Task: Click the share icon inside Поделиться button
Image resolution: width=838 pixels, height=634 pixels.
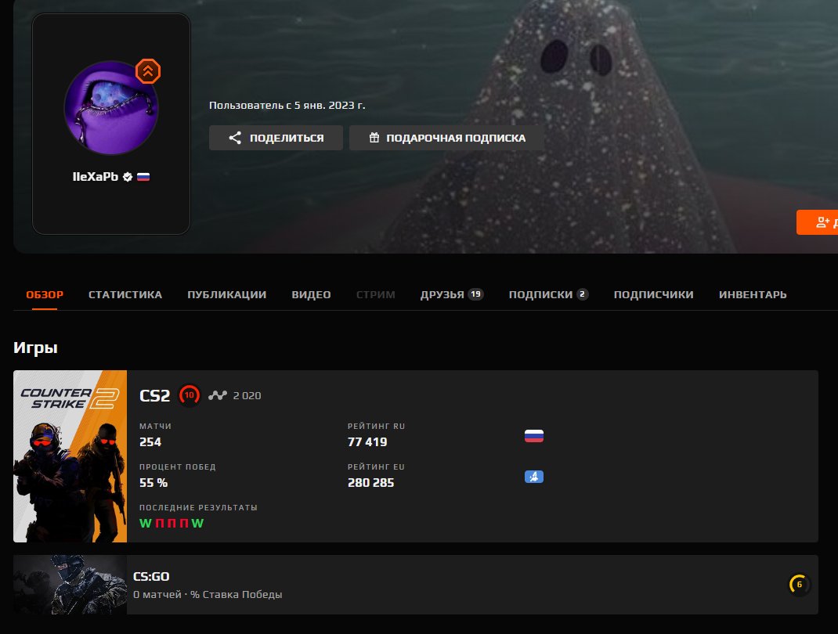Action: click(234, 137)
